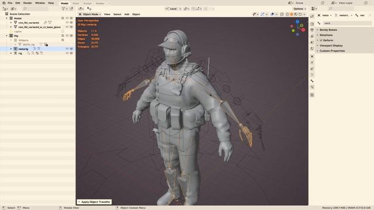Toggle rig viewport visibility eye
The image size is (374, 210).
click(67, 53)
